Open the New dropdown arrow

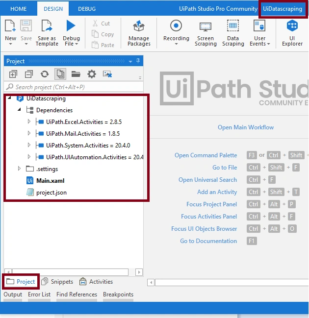point(11,44)
